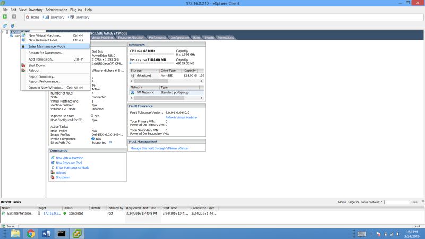Click the gray navigate-forward toolbar icon
Viewport: 425px width, 239px height.
pyautogui.click(x=14, y=17)
